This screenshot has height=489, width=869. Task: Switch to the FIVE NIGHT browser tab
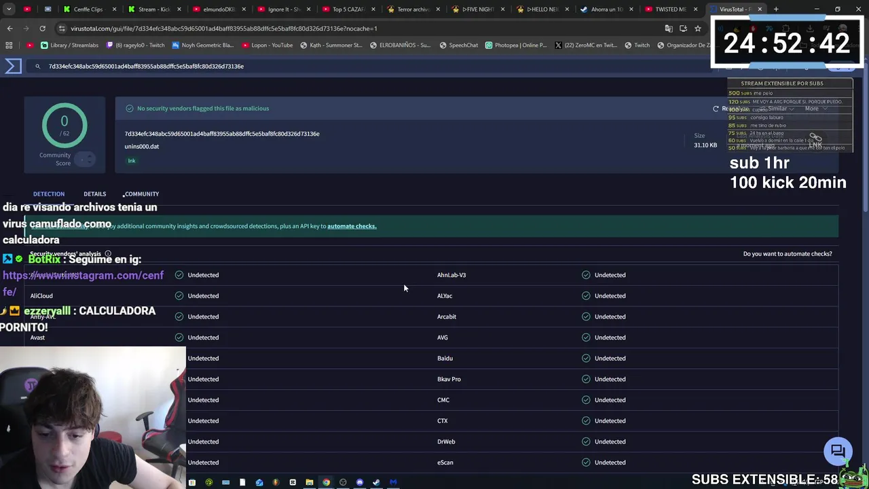477,10
